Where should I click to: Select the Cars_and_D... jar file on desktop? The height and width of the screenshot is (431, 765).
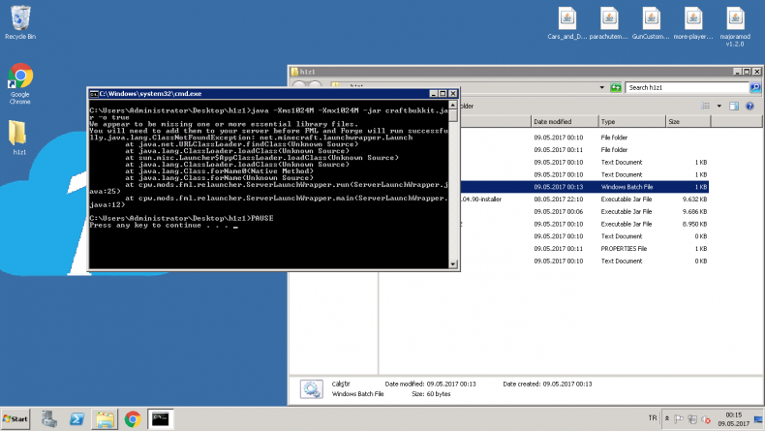click(x=566, y=23)
